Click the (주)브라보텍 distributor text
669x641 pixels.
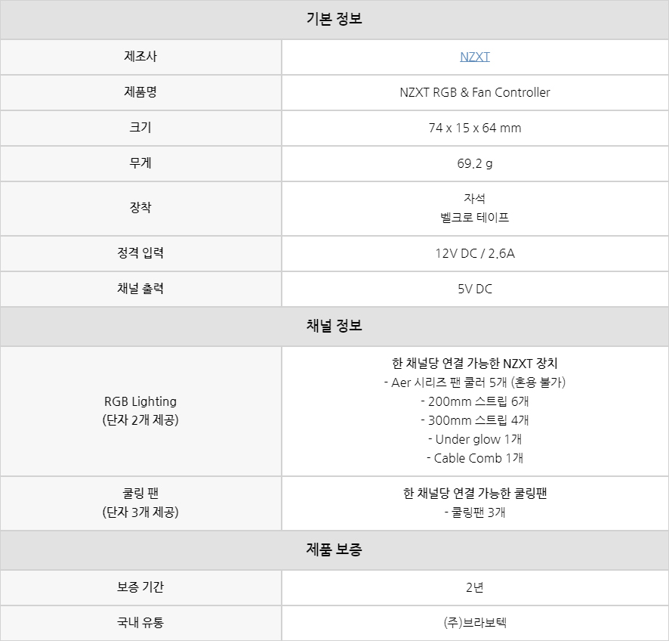pos(474,623)
